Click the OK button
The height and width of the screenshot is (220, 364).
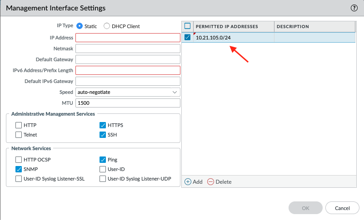point(305,208)
